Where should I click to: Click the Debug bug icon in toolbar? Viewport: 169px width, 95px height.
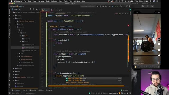click(100, 6)
